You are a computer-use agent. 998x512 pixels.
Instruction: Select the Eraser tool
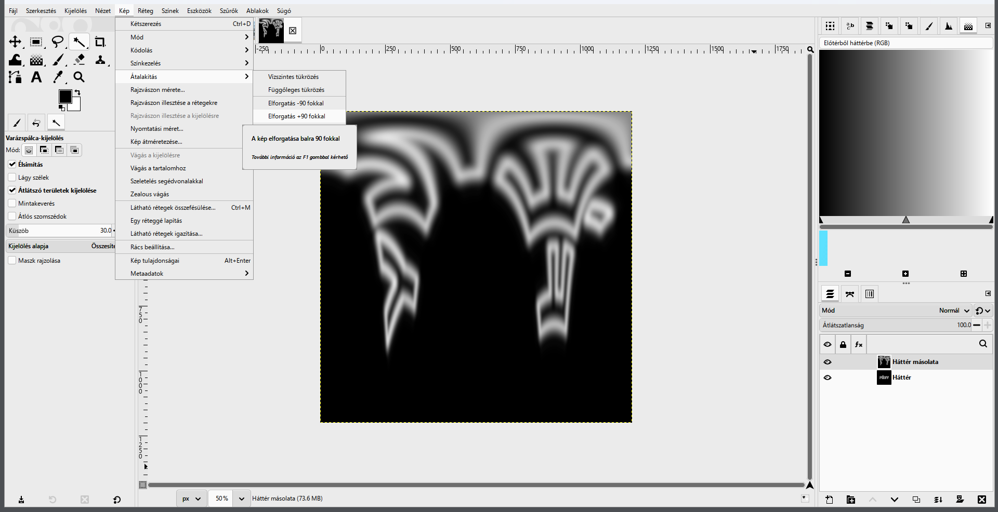[x=79, y=60]
